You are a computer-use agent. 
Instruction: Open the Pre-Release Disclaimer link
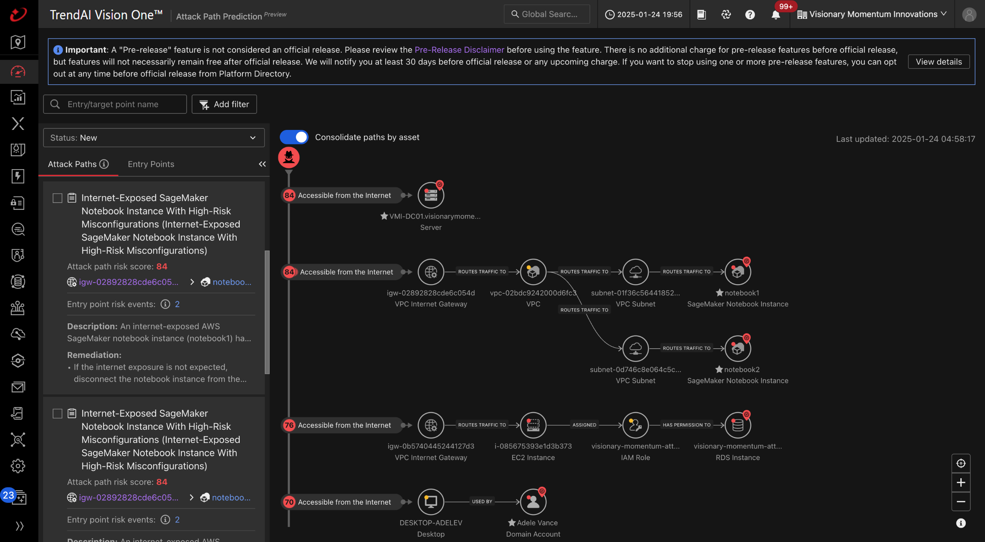tap(459, 50)
